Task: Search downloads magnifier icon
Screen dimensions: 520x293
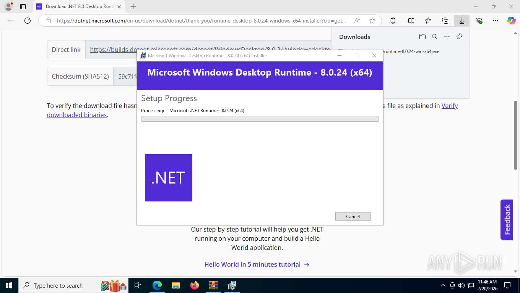Action: 435,37
